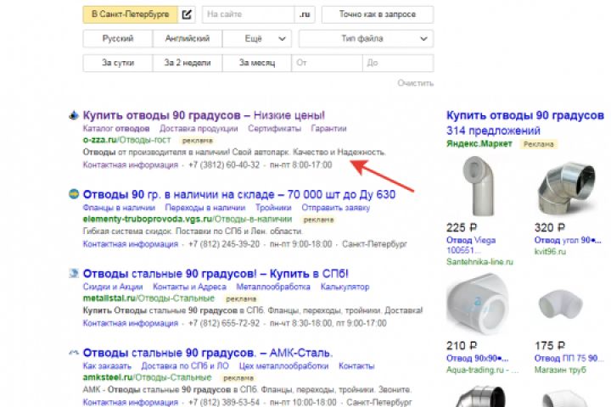Viewport: 611px width, 407px height.
Task: Click favicon of amksteel.ru result
Action: (x=74, y=353)
